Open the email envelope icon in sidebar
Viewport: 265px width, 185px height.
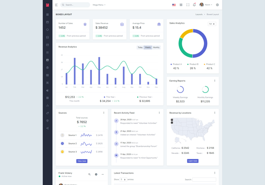point(47,45)
